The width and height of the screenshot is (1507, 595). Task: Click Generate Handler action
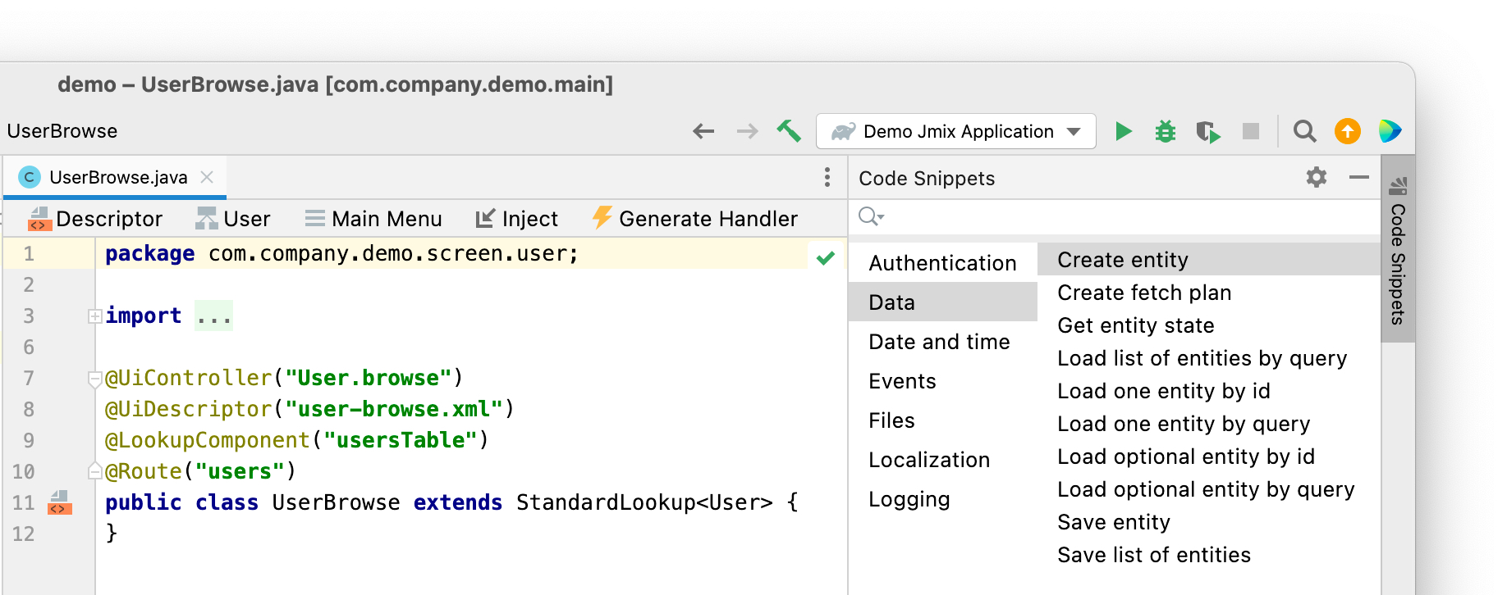point(694,219)
